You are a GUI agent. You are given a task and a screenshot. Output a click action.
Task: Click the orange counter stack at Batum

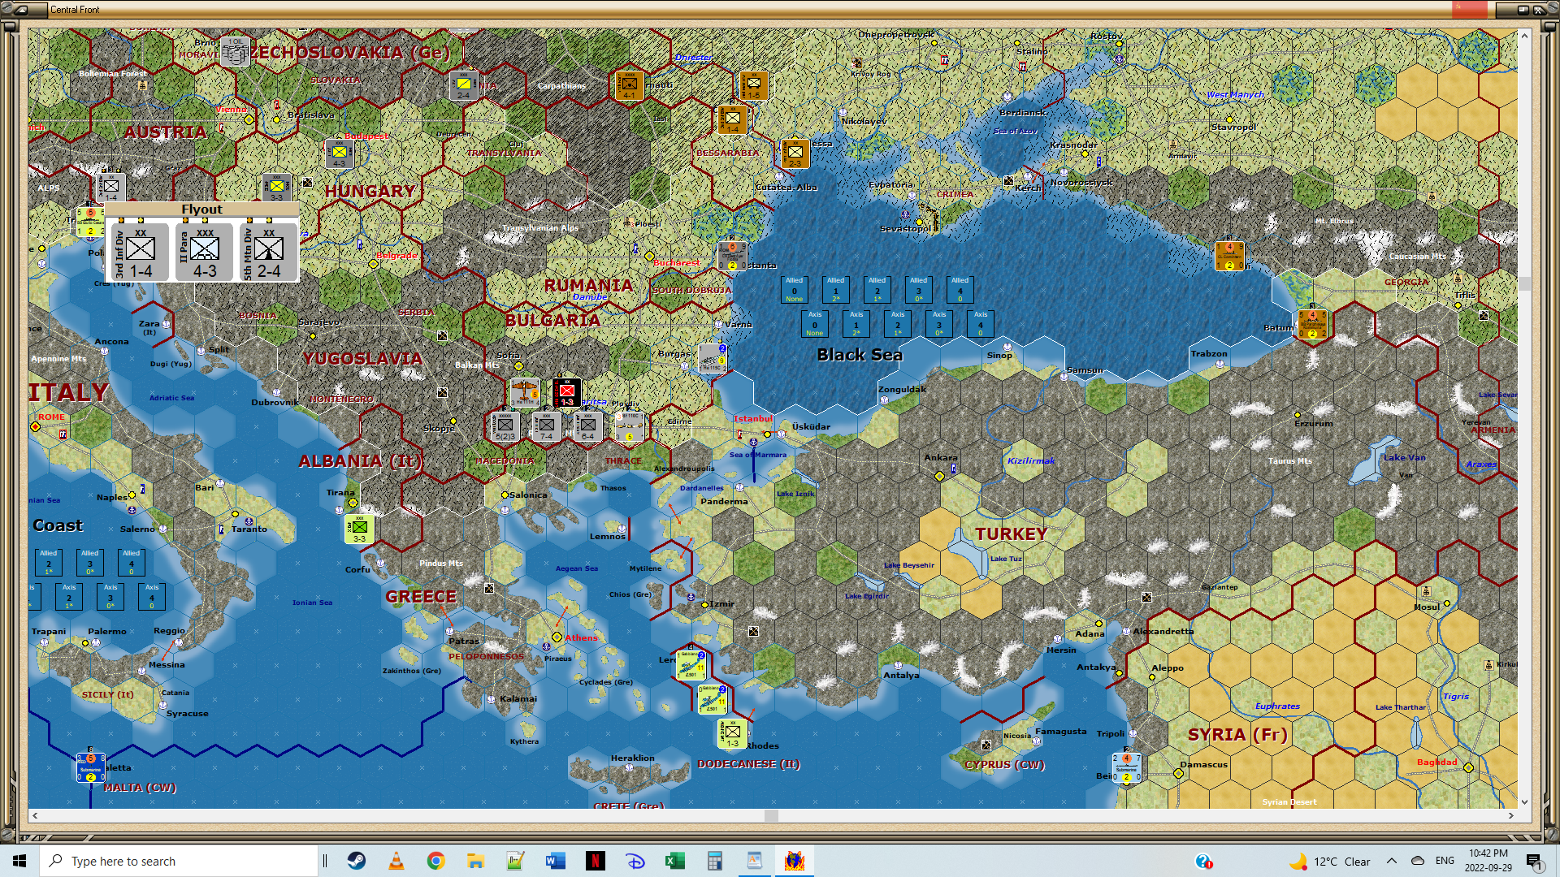tap(1312, 324)
